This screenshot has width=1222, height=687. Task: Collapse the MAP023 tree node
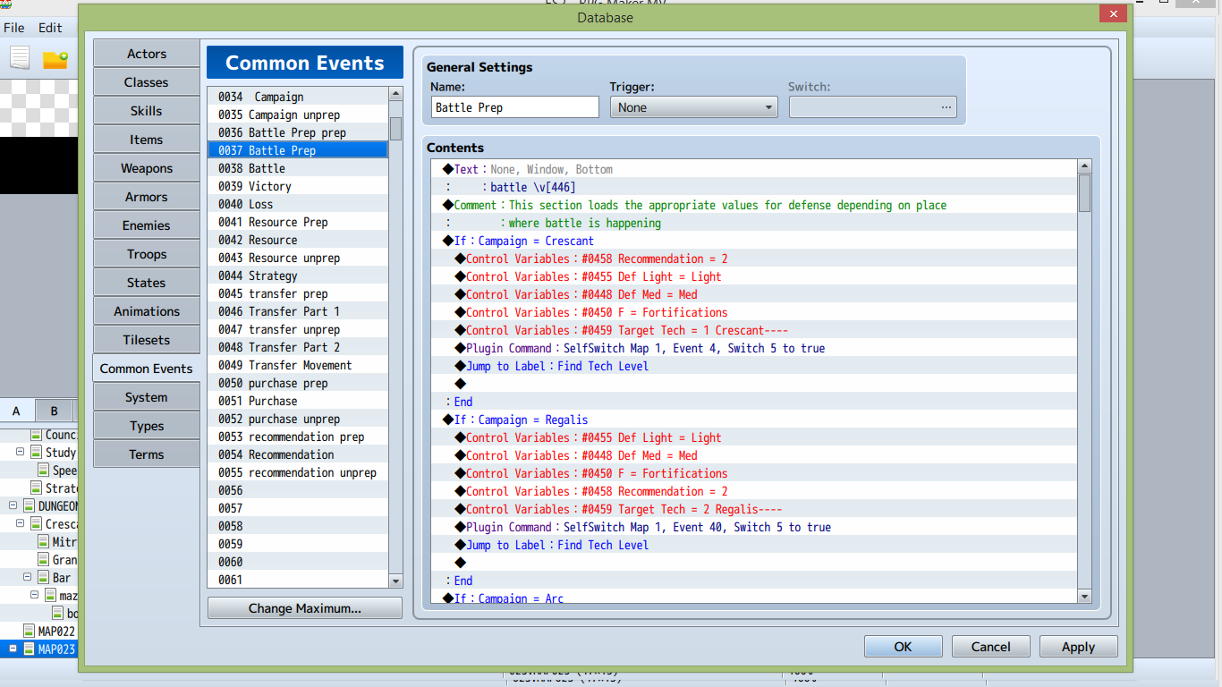13,649
